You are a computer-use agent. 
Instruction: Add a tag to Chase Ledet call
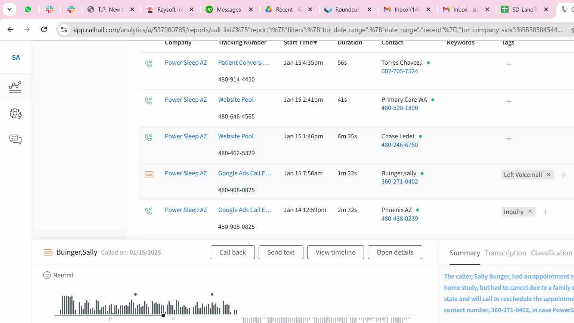509,138
